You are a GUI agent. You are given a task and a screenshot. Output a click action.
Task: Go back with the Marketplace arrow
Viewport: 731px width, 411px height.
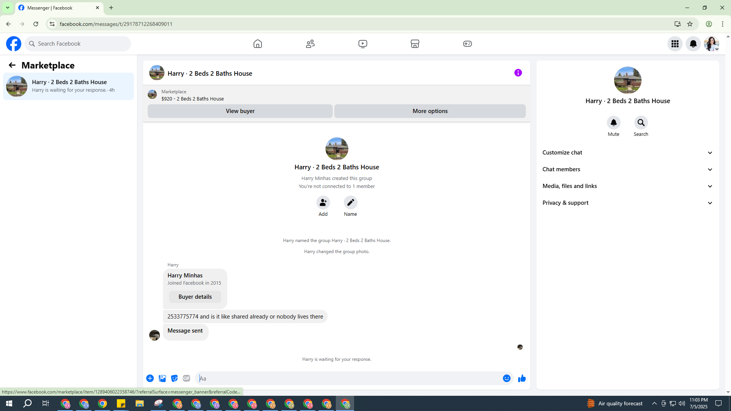12,65
